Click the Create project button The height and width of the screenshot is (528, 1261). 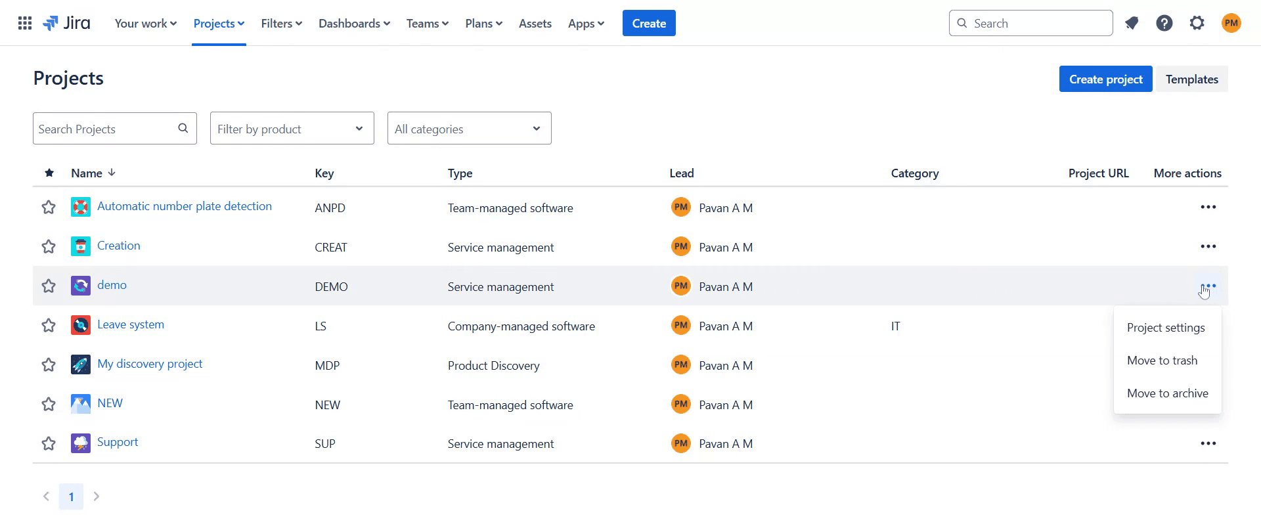pyautogui.click(x=1105, y=79)
